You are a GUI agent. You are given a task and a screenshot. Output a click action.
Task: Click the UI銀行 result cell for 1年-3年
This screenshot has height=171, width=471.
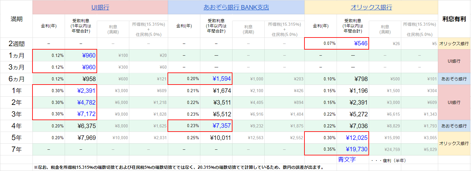point(454,102)
